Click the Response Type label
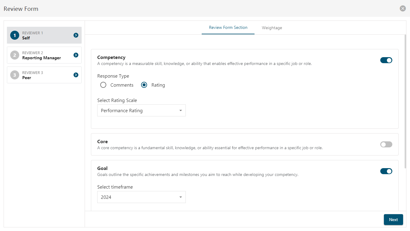 pos(113,76)
